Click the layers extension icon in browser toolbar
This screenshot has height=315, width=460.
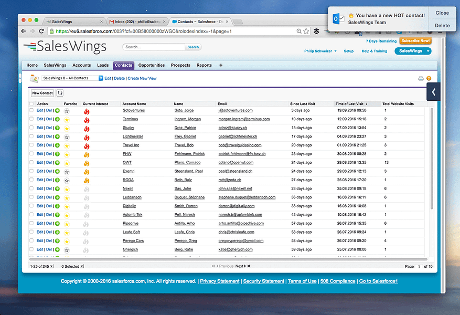[x=316, y=31]
